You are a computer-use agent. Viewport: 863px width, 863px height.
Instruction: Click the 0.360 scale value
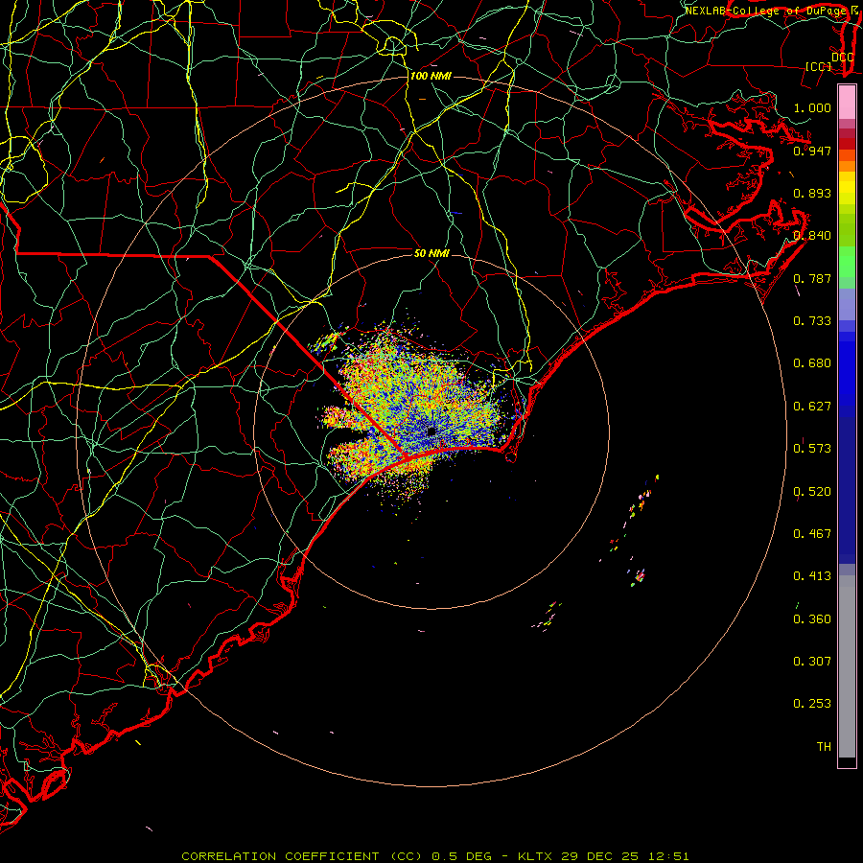(812, 619)
